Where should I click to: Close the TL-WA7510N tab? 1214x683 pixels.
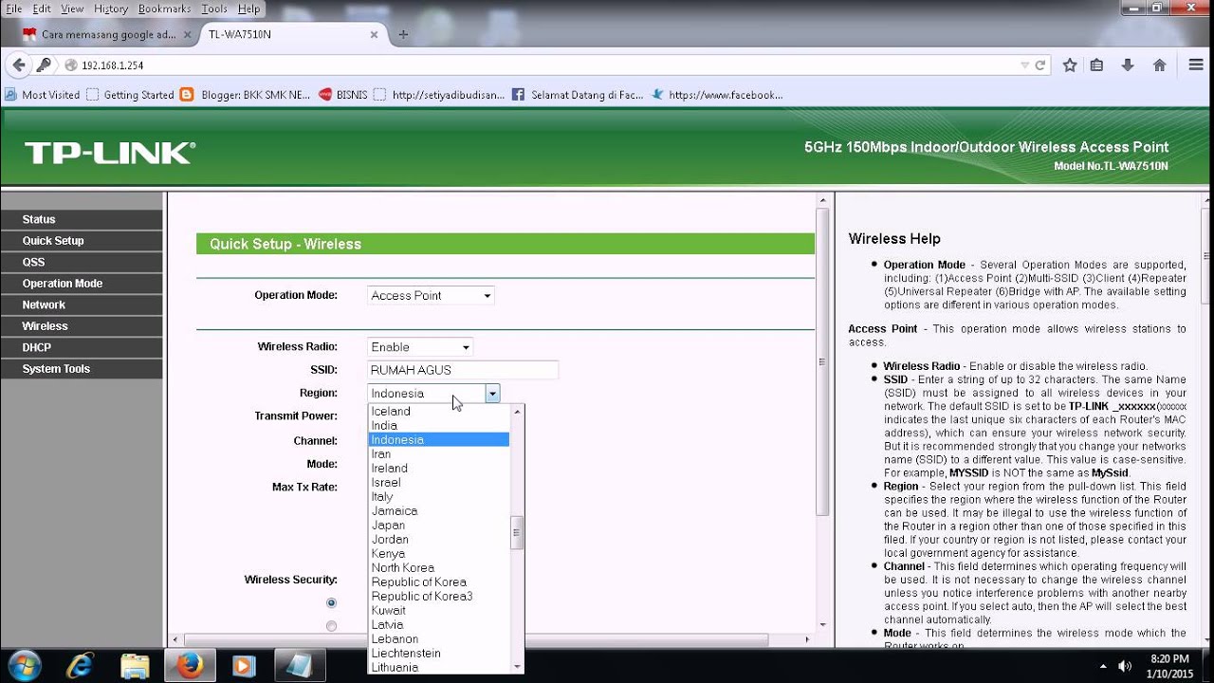(374, 34)
